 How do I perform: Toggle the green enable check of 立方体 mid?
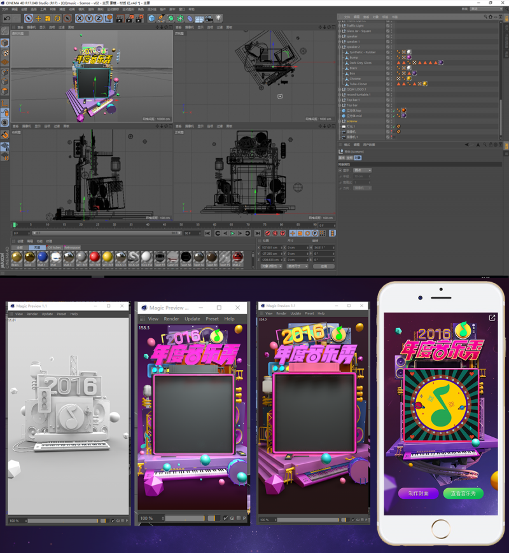(x=394, y=116)
